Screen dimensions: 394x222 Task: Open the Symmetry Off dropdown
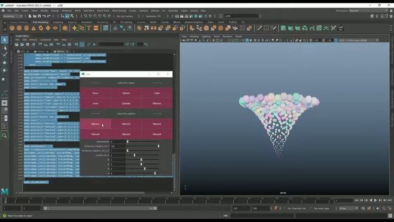[153, 16]
